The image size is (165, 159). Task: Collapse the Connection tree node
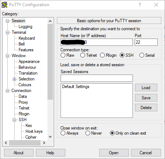click(x=8, y=91)
